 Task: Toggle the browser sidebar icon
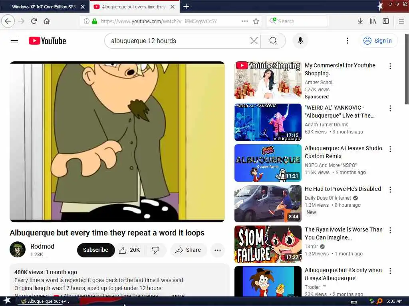pos(386,21)
